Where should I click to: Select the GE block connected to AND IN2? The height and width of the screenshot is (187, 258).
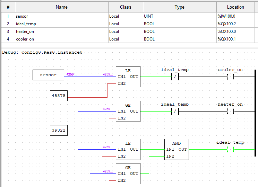pyautogui.click(x=128, y=174)
